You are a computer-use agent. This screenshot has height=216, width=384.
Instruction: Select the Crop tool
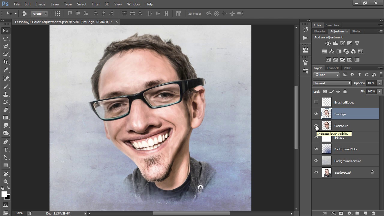tap(6, 62)
